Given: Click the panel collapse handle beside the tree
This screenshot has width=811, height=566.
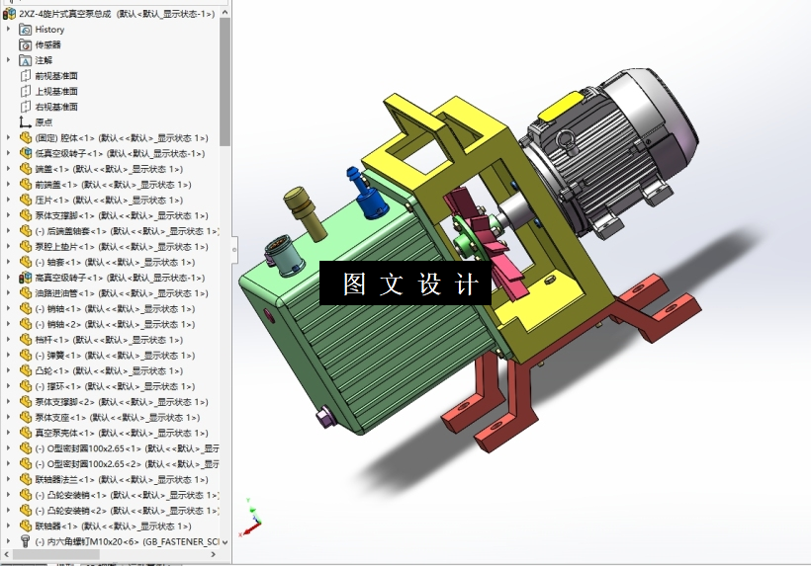Looking at the screenshot, I should 234,250.
